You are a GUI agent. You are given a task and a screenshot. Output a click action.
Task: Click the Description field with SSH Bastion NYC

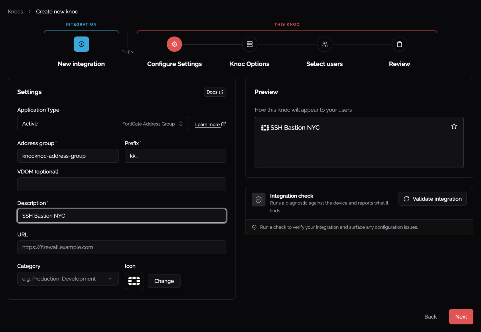pos(122,216)
